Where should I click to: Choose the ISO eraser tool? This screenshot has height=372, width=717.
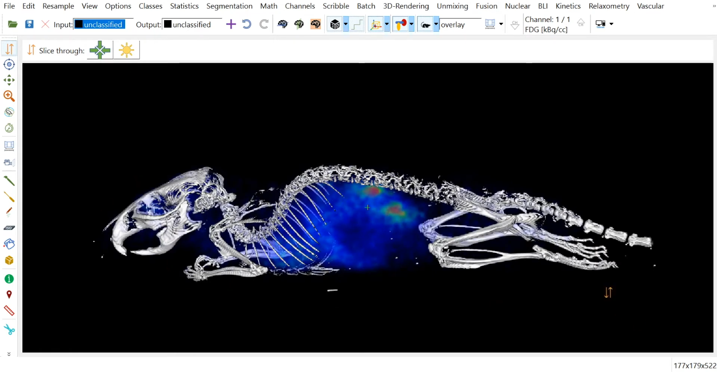9,228
